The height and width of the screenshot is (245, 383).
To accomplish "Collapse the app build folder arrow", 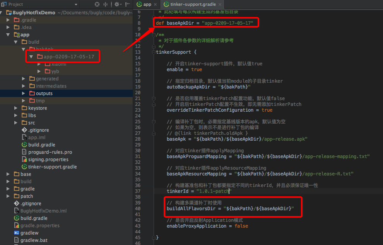I will (x=16, y=42).
